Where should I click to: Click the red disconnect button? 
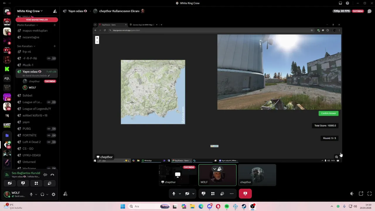[x=245, y=193]
